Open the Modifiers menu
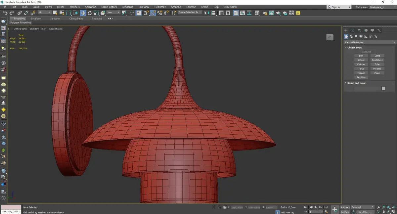The height and width of the screenshot is (214, 397). (x=74, y=7)
